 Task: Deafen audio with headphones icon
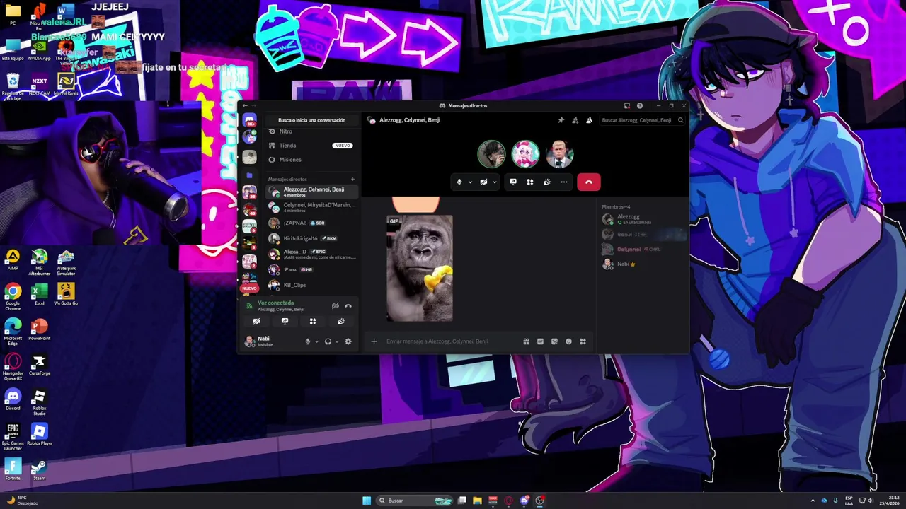[328, 341]
